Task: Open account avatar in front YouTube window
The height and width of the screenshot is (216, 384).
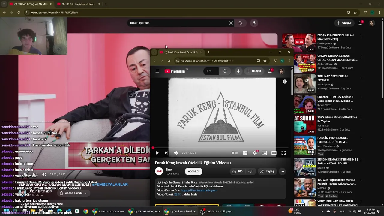Action: [x=281, y=71]
